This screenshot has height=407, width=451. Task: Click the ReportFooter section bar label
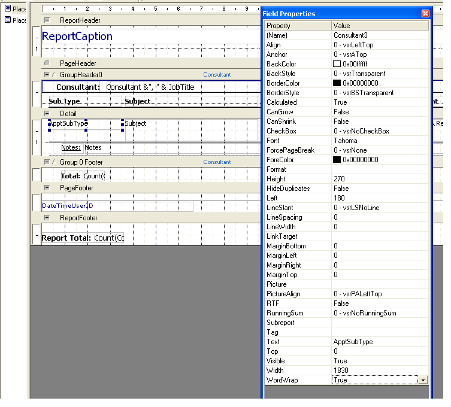[x=78, y=218]
